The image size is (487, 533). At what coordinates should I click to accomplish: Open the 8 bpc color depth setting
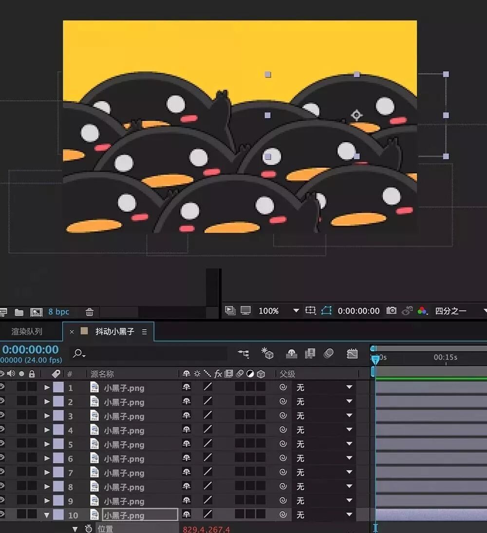pyautogui.click(x=58, y=312)
